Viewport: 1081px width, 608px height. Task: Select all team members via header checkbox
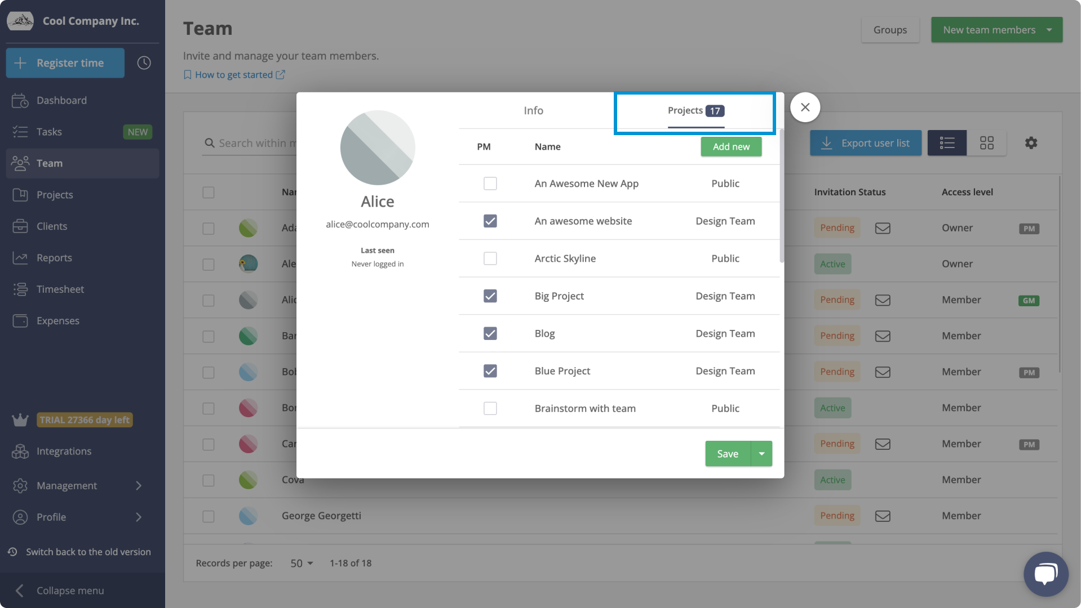(208, 192)
